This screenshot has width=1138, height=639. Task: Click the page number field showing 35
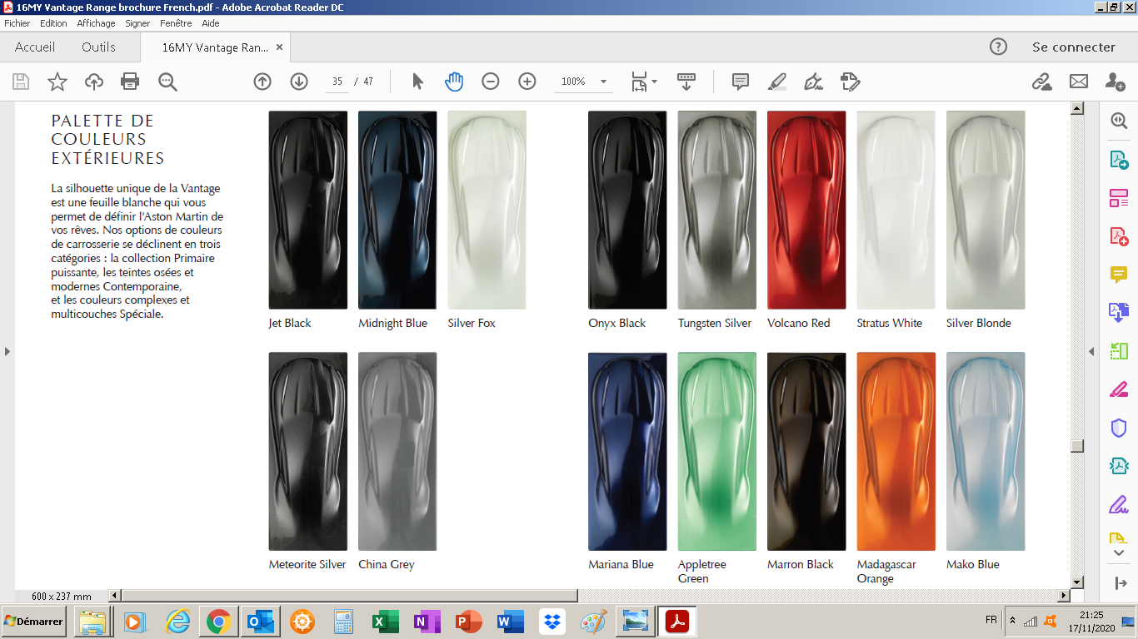[337, 82]
